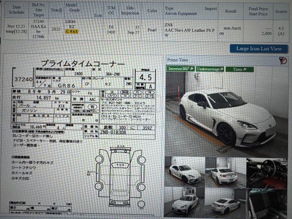The image size is (292, 219).
Task: Open rear view thumbnail with red taillights
Action: tap(225, 172)
